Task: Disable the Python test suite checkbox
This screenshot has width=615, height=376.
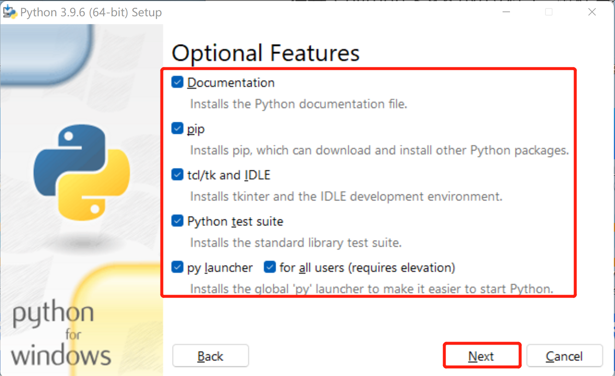Action: (x=178, y=221)
